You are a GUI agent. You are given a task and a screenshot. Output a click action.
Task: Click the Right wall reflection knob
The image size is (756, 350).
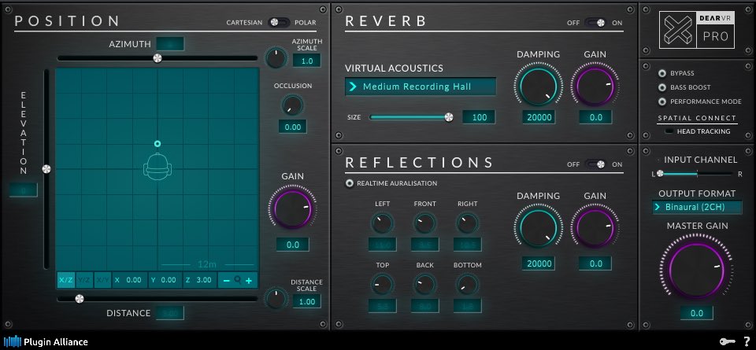[467, 223]
